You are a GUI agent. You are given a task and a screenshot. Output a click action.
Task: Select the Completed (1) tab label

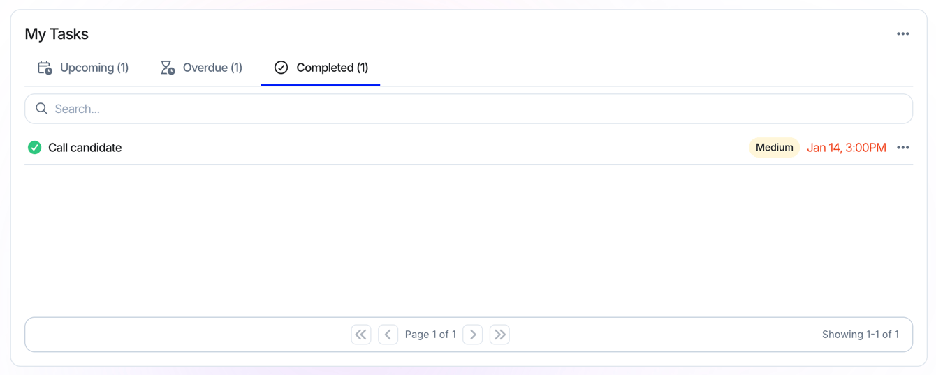point(332,68)
